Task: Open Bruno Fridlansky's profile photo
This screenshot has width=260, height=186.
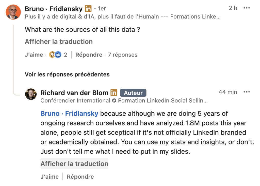Action: pos(13,12)
